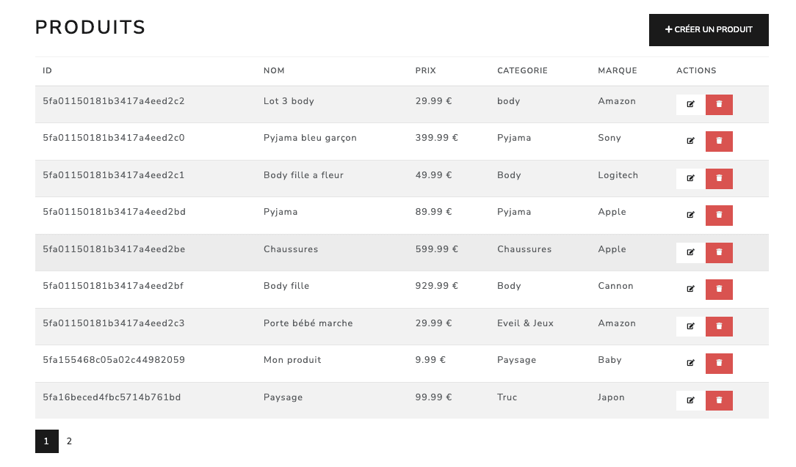Viewport: 796px width, 467px height.
Task: Edit the Body fille a fleur product
Action: 690,178
